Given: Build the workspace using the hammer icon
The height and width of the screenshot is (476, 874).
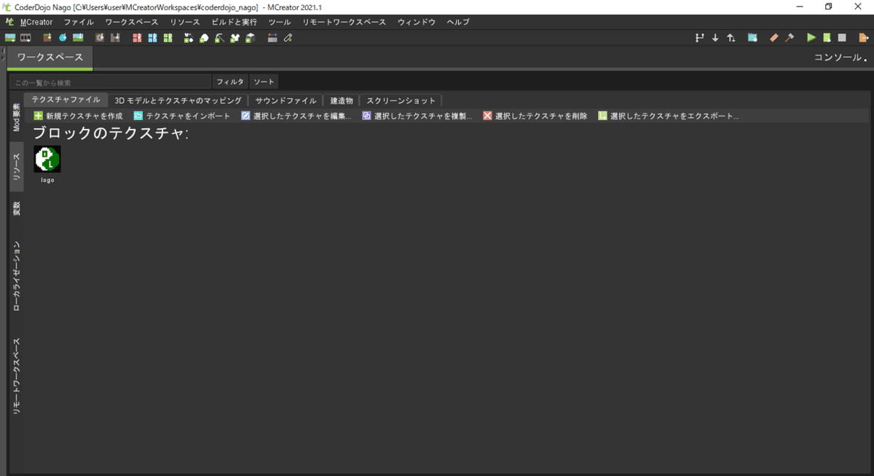Looking at the screenshot, I should pyautogui.click(x=788, y=37).
